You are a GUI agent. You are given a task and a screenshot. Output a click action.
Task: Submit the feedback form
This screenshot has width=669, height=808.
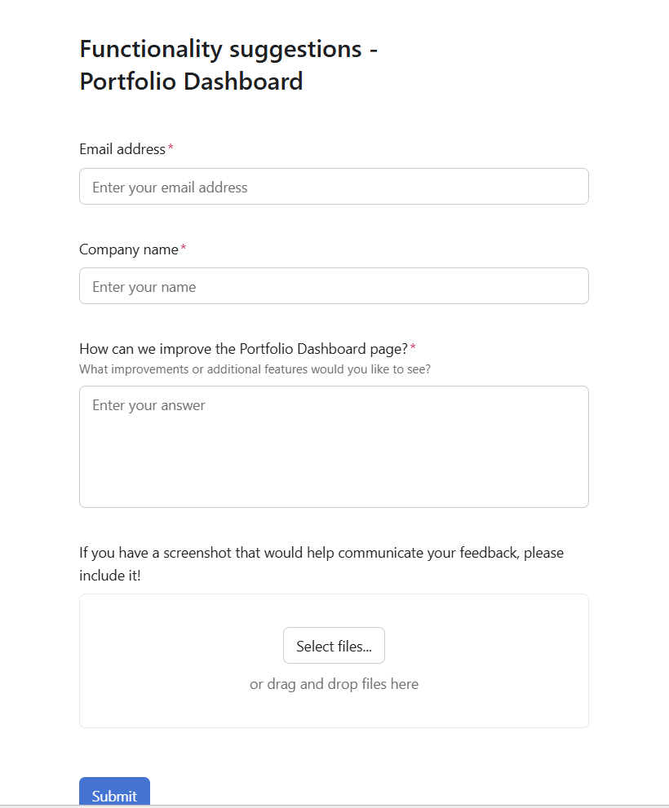(x=114, y=793)
